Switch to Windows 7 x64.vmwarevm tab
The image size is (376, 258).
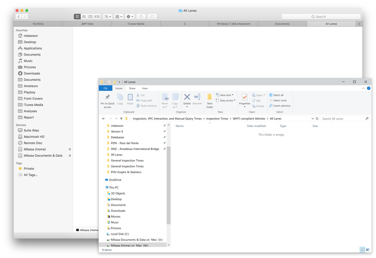click(x=234, y=24)
